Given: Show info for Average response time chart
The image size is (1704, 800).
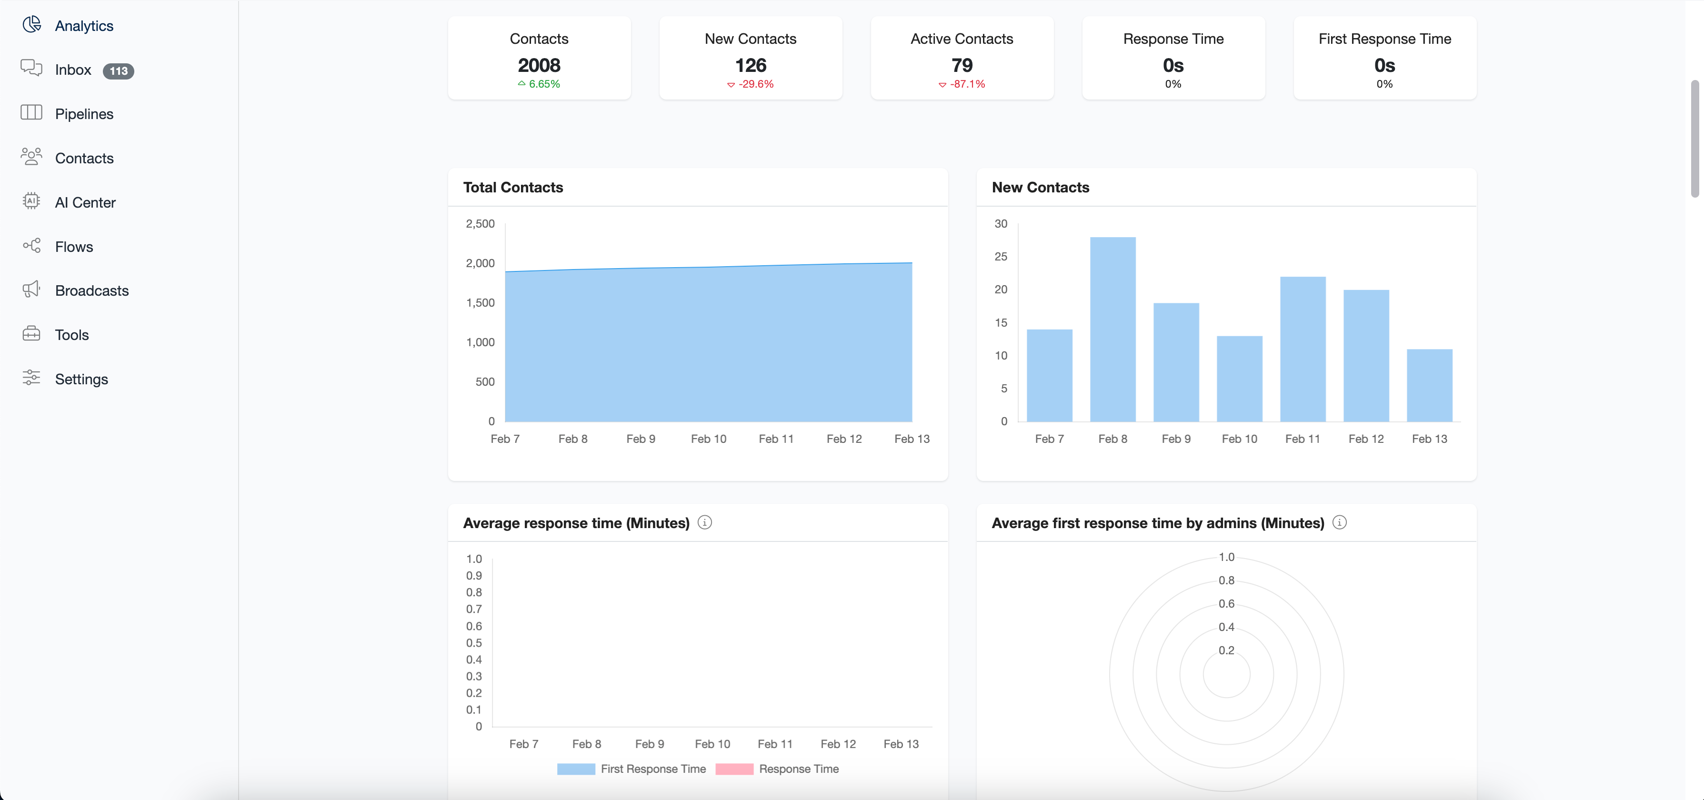Looking at the screenshot, I should 704,522.
